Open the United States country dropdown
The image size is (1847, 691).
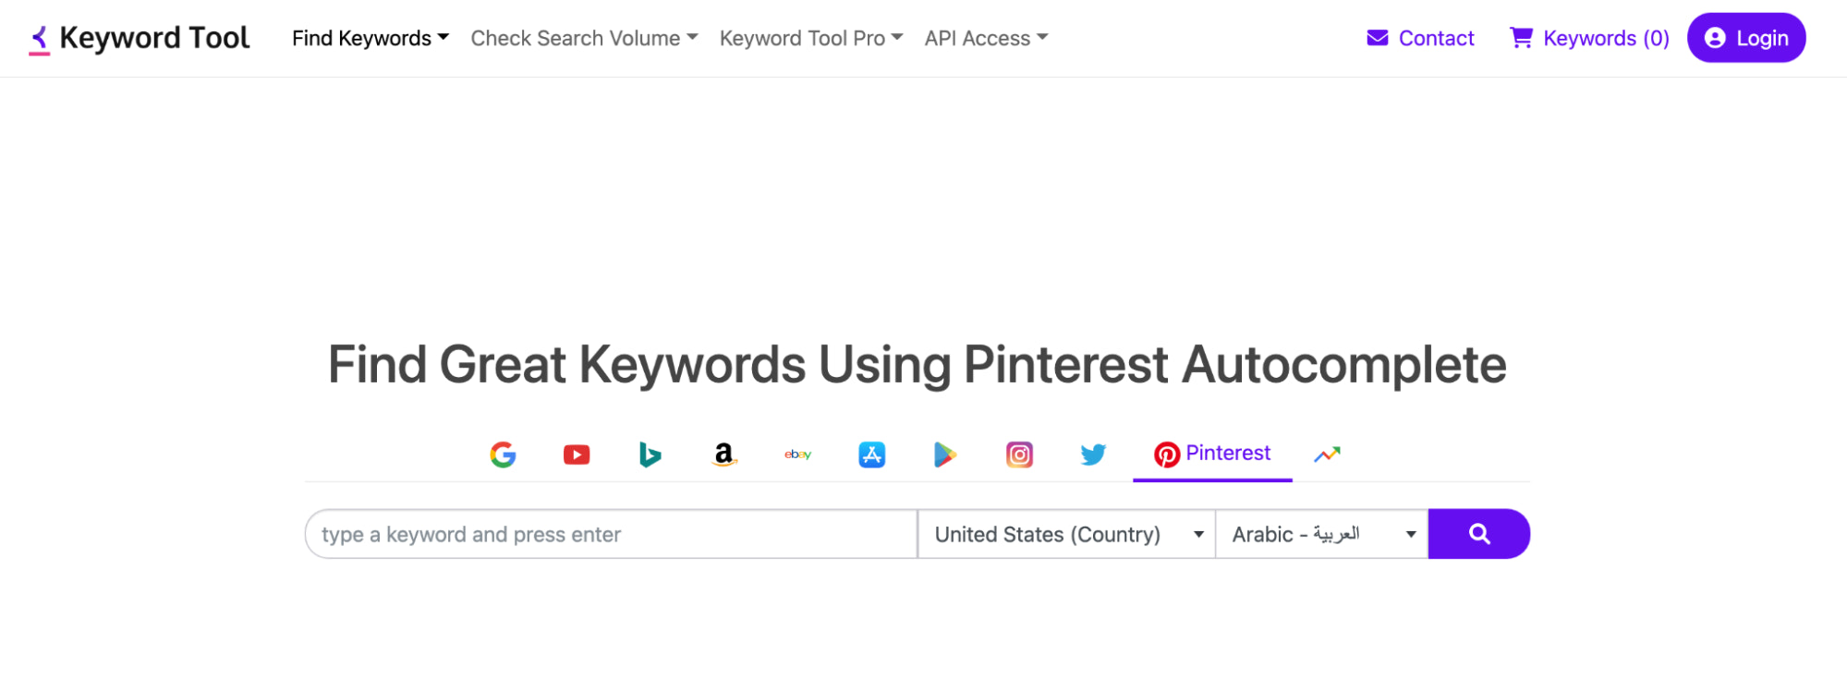[x=1066, y=534]
